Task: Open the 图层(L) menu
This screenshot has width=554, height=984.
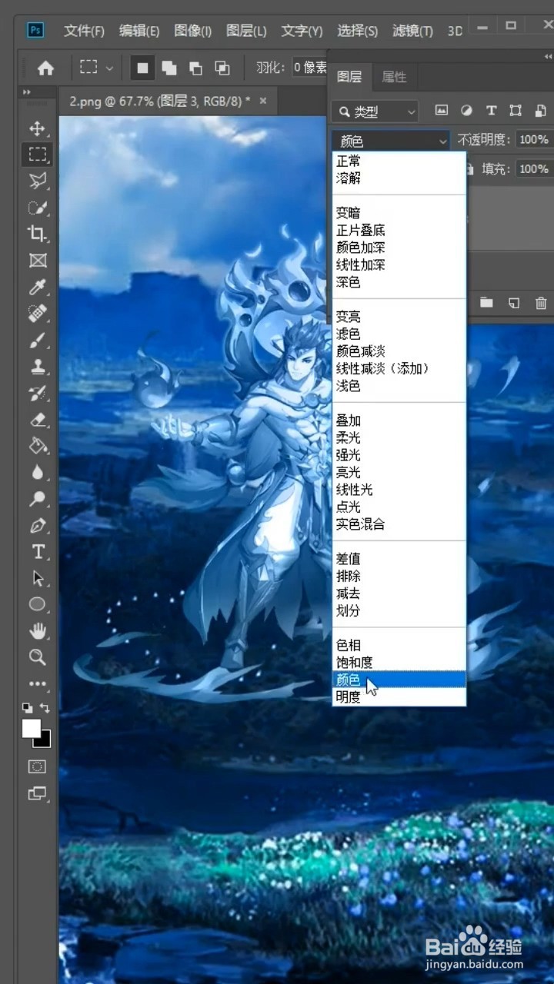Action: click(x=246, y=31)
